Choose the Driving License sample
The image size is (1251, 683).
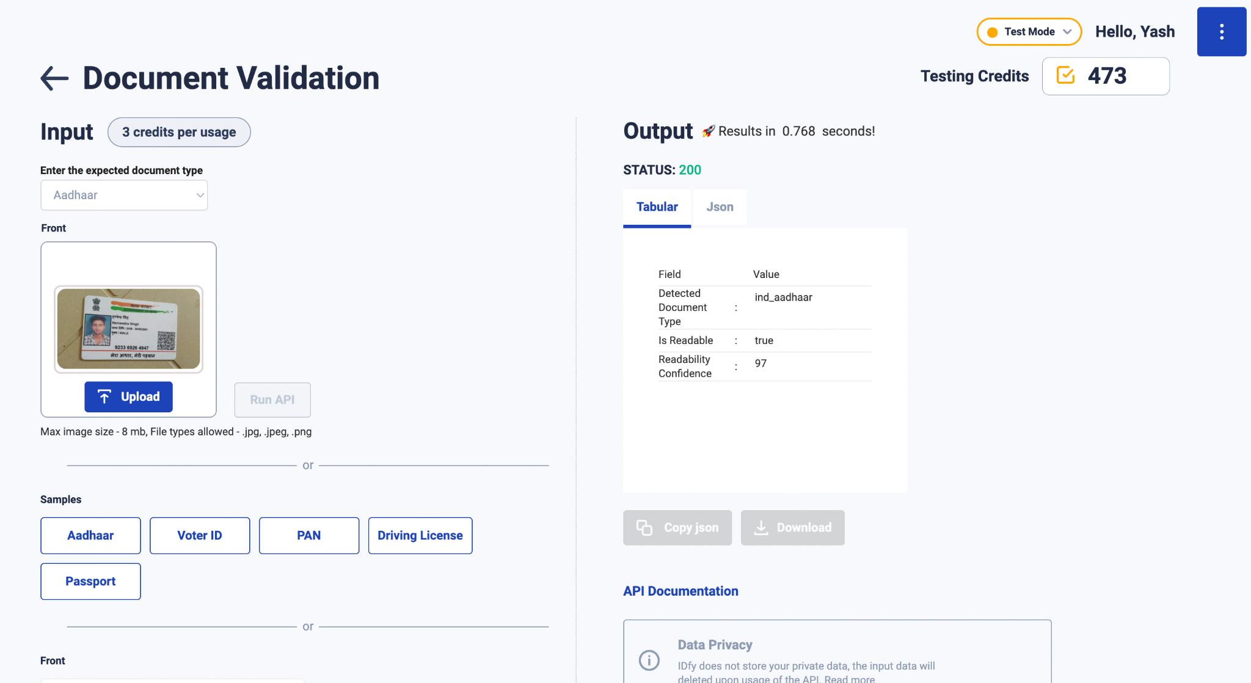(x=420, y=536)
